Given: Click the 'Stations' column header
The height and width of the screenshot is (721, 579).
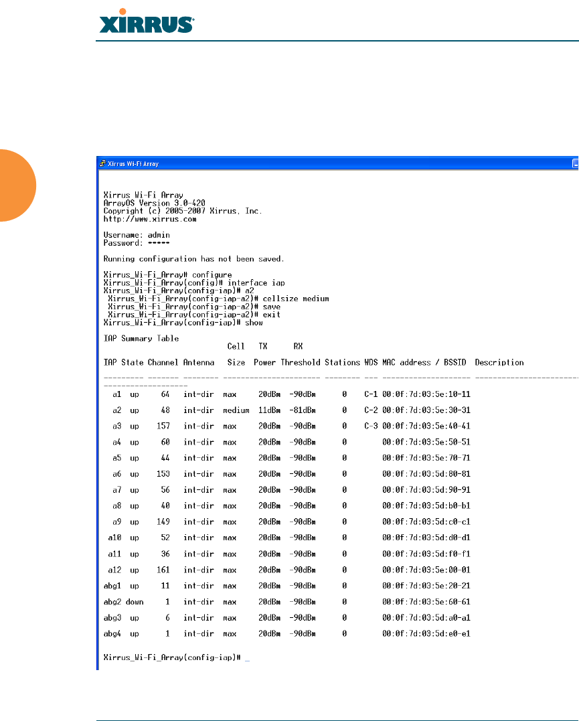Looking at the screenshot, I should coord(342,363).
